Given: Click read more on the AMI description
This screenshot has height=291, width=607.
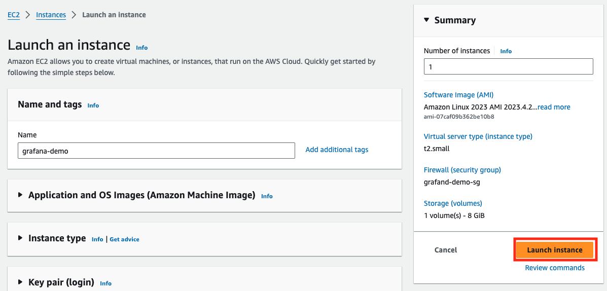Looking at the screenshot, I should [554, 107].
